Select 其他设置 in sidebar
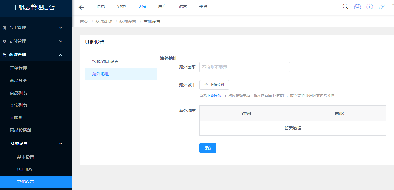394x190 pixels. pyautogui.click(x=36, y=182)
